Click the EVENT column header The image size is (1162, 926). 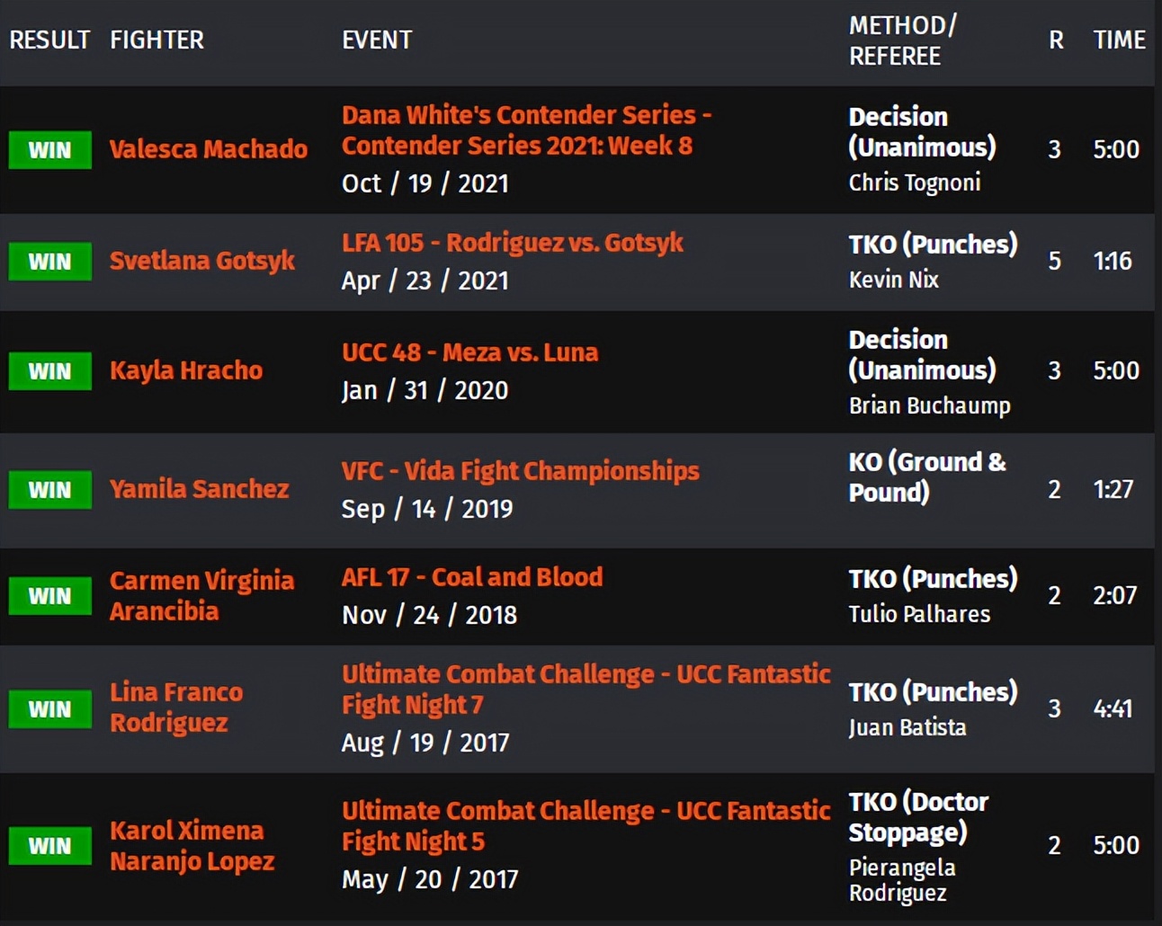(x=377, y=40)
